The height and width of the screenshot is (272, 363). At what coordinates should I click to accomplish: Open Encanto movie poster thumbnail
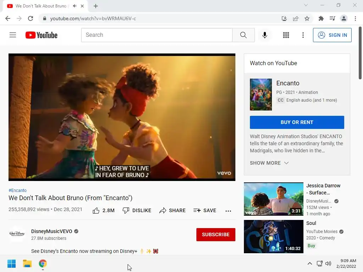261,94
